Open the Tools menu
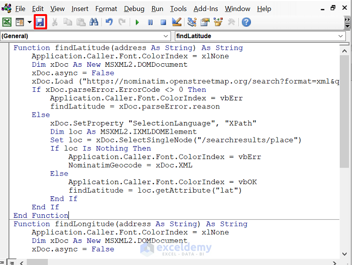Image resolution: width=352 pixels, height=265 pixels. tap(178, 9)
